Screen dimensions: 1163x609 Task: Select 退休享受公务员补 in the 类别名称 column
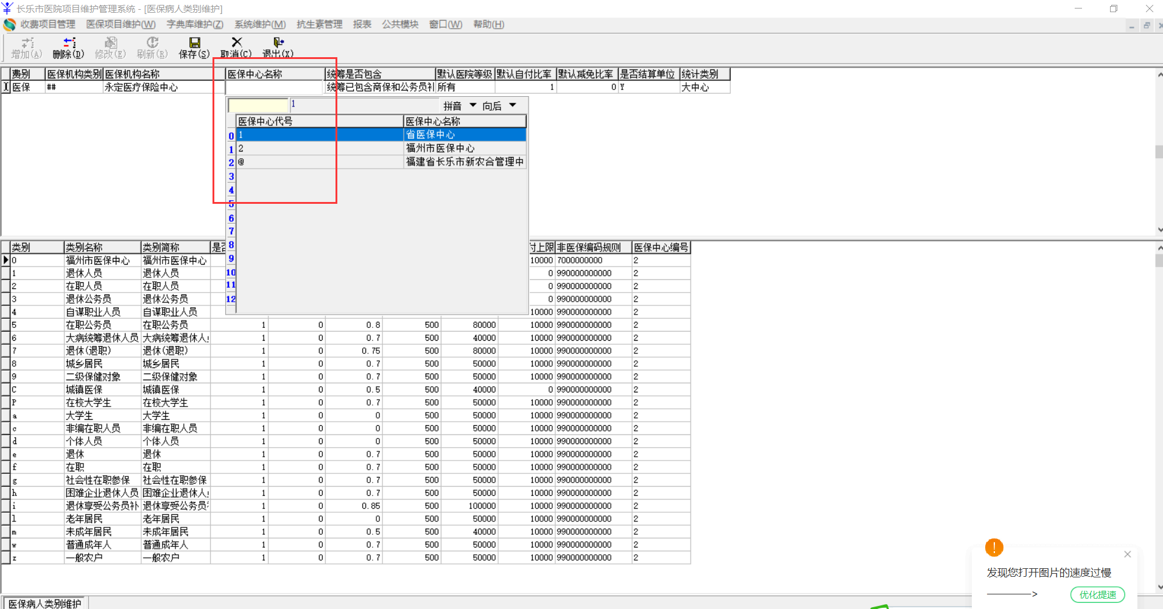click(102, 506)
